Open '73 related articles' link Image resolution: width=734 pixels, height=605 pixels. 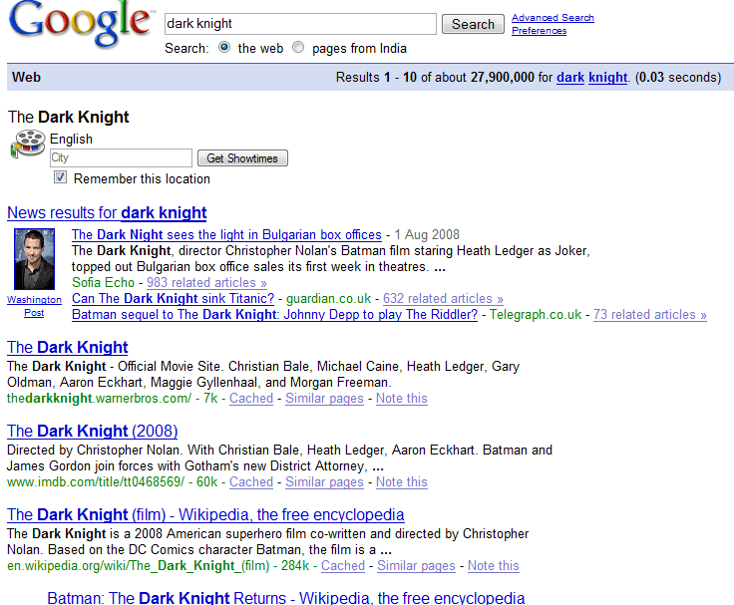(x=650, y=314)
